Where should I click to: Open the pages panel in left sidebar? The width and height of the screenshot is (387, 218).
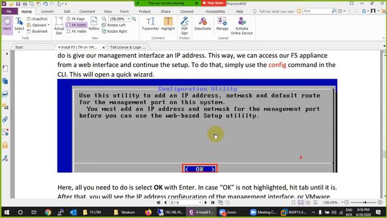point(5,81)
